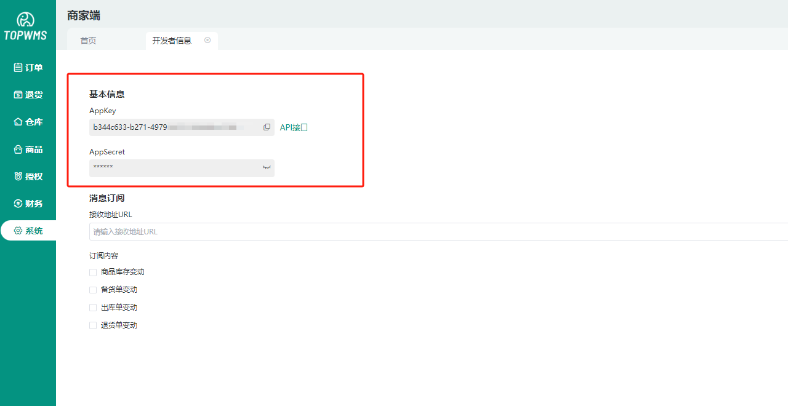Open the 退货 sidebar menu
This screenshot has height=406, width=788.
[28, 95]
